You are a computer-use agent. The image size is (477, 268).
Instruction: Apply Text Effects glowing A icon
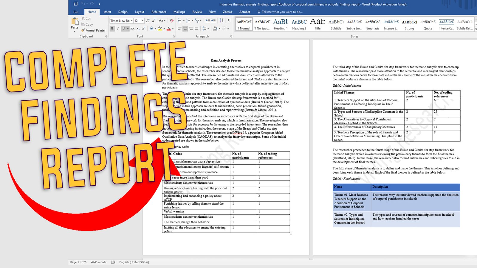point(152,29)
